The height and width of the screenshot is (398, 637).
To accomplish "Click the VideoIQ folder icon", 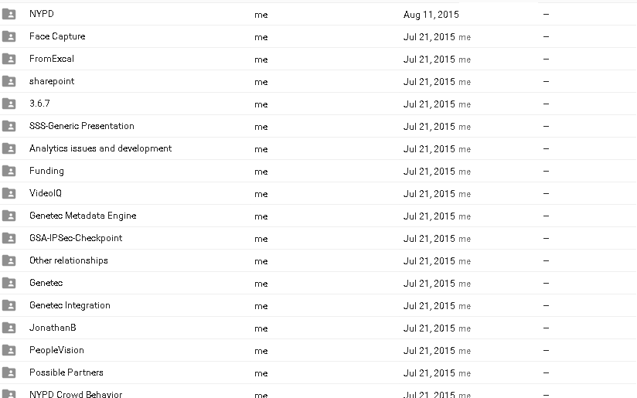I will [9, 193].
